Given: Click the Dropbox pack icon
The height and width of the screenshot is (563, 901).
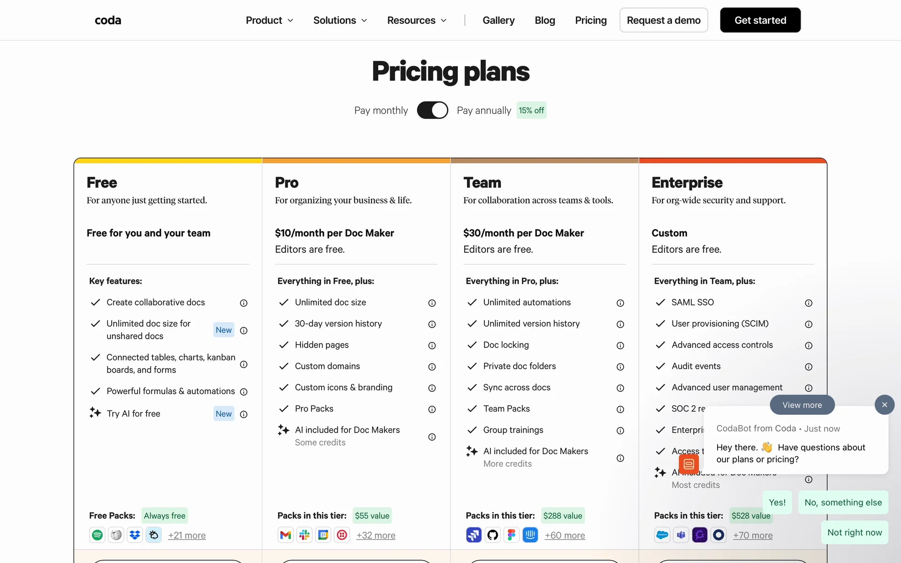Looking at the screenshot, I should tap(135, 535).
